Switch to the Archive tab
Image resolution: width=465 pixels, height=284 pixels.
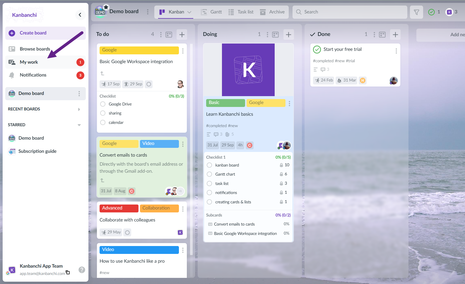(x=272, y=12)
